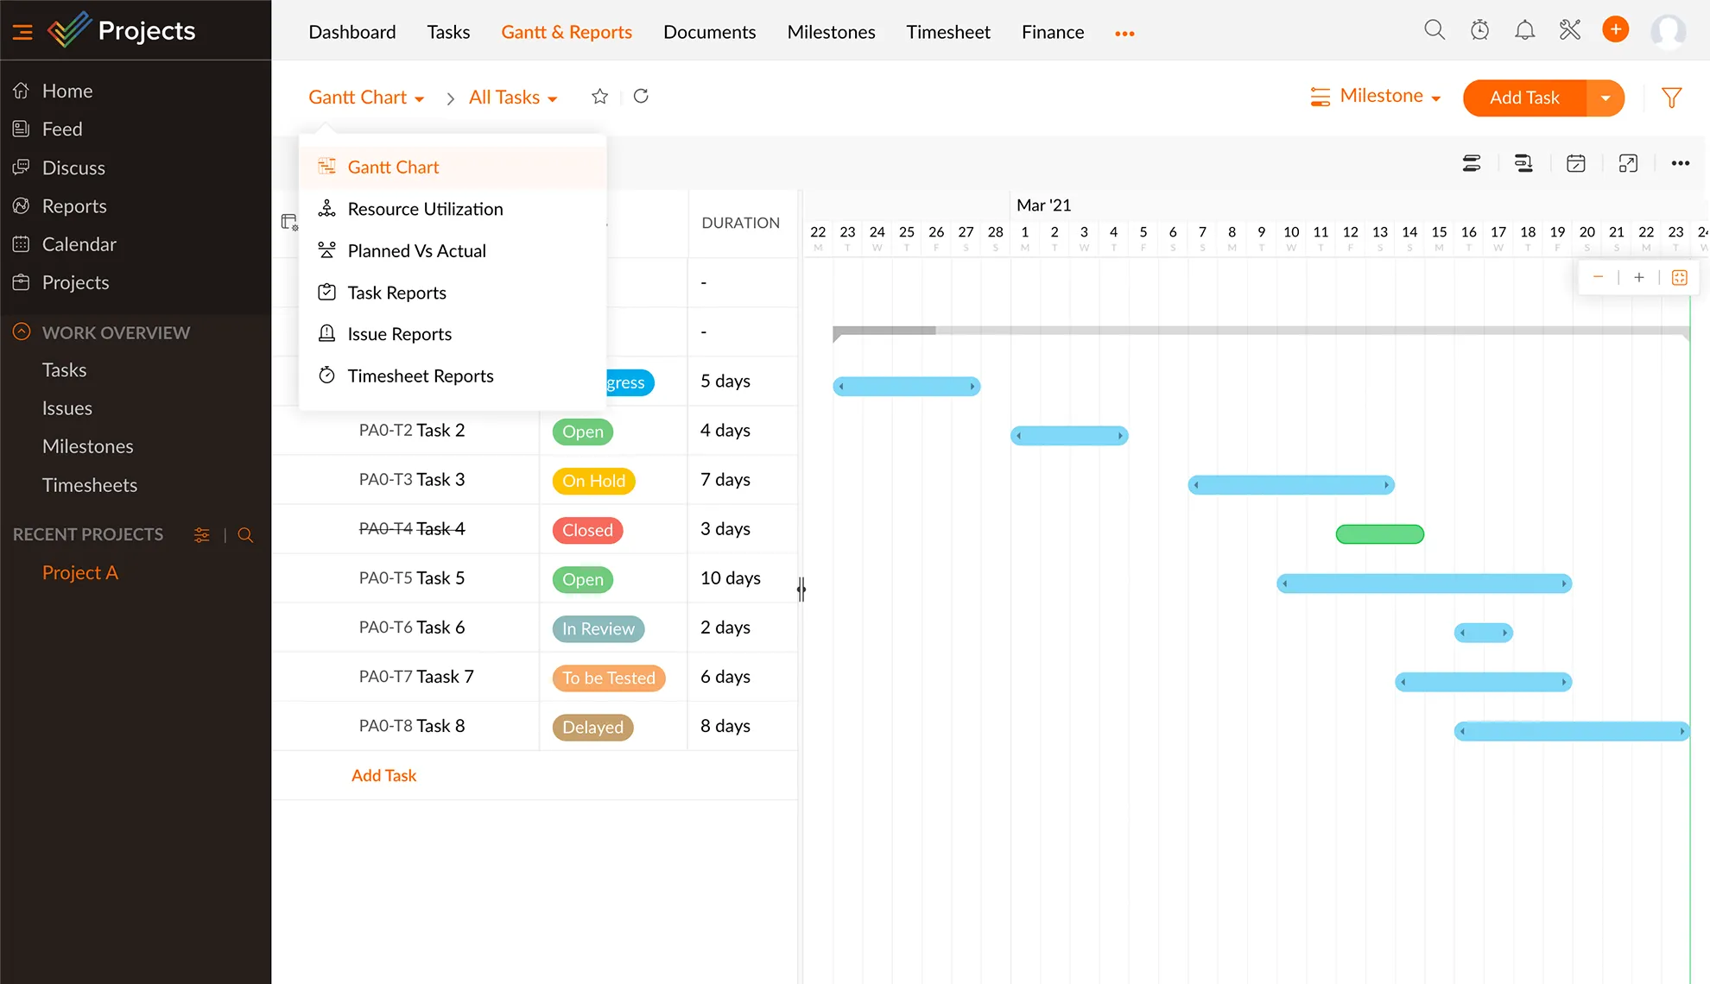Expand the Gantt Chart dropdown menu
The image size is (1710, 984).
[366, 98]
